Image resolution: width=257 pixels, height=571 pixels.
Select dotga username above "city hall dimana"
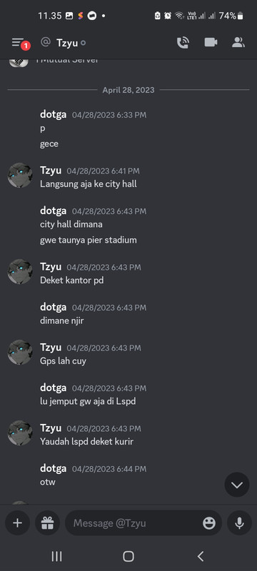click(53, 211)
